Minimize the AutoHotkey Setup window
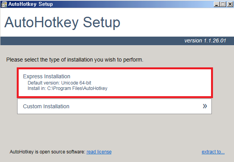This screenshot has height=162, width=234. click(216, 4)
